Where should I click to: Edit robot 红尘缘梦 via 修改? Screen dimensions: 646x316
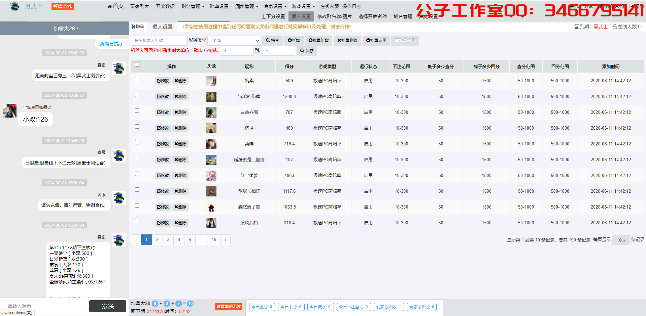tap(163, 176)
